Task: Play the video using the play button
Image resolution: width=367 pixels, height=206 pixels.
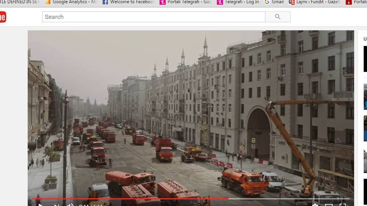Action: pos(40,205)
